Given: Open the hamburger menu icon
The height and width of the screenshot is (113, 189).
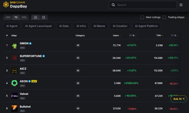Looking at the screenshot, I should (x=181, y=5).
